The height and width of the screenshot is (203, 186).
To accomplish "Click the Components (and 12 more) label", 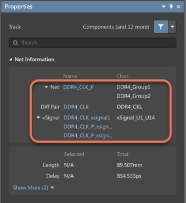I will [x=116, y=27].
